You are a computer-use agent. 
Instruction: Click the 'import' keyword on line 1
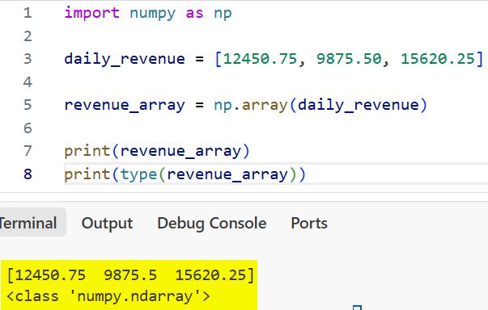[x=91, y=13]
